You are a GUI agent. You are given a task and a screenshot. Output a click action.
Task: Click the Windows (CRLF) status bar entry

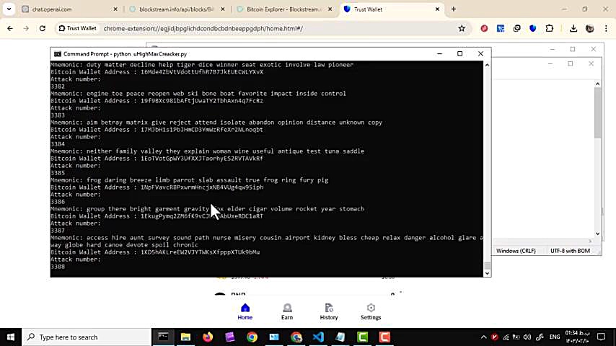(516, 251)
